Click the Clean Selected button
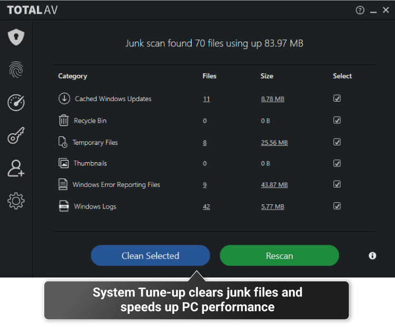 pos(151,255)
